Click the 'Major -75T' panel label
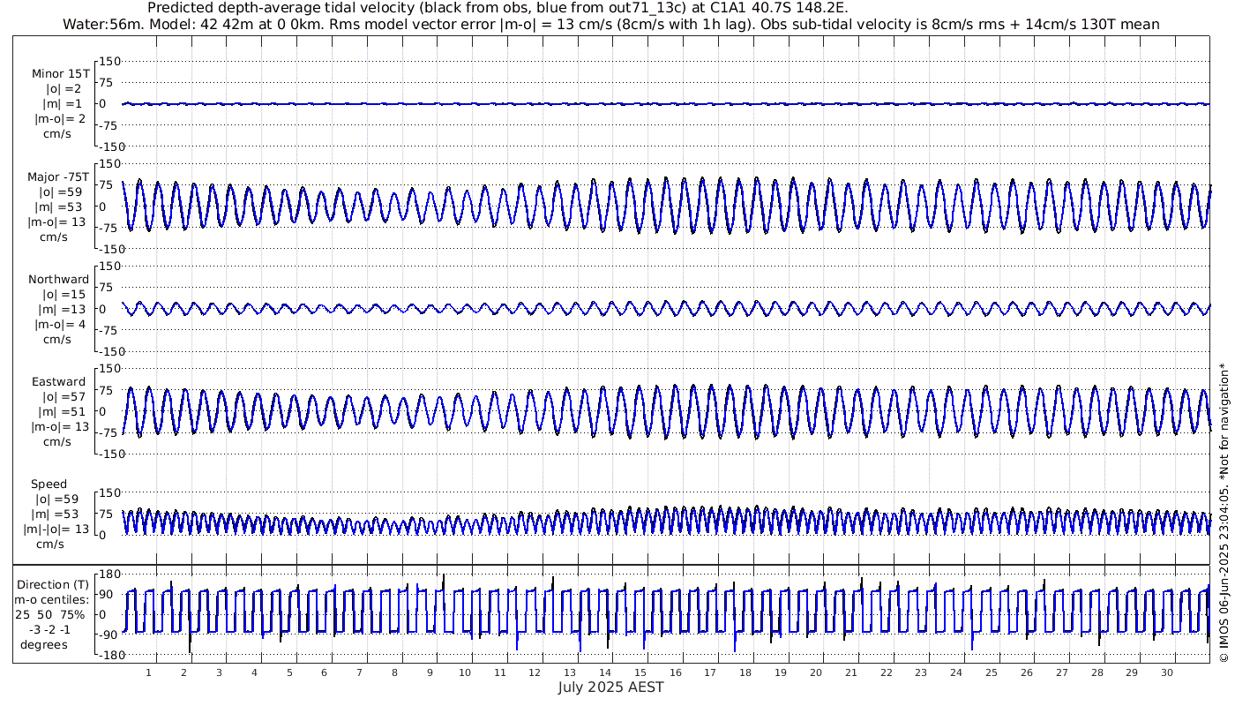The width and height of the screenshot is (1235, 706). [57, 176]
